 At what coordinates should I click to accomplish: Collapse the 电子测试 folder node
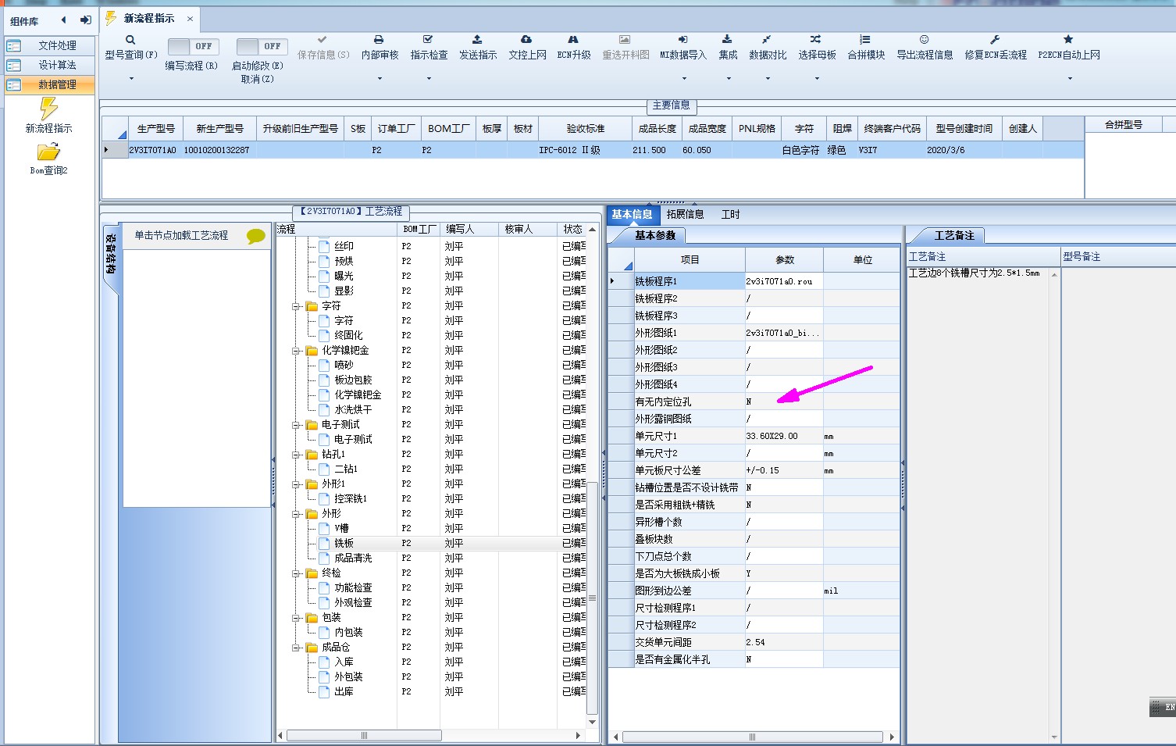[297, 425]
